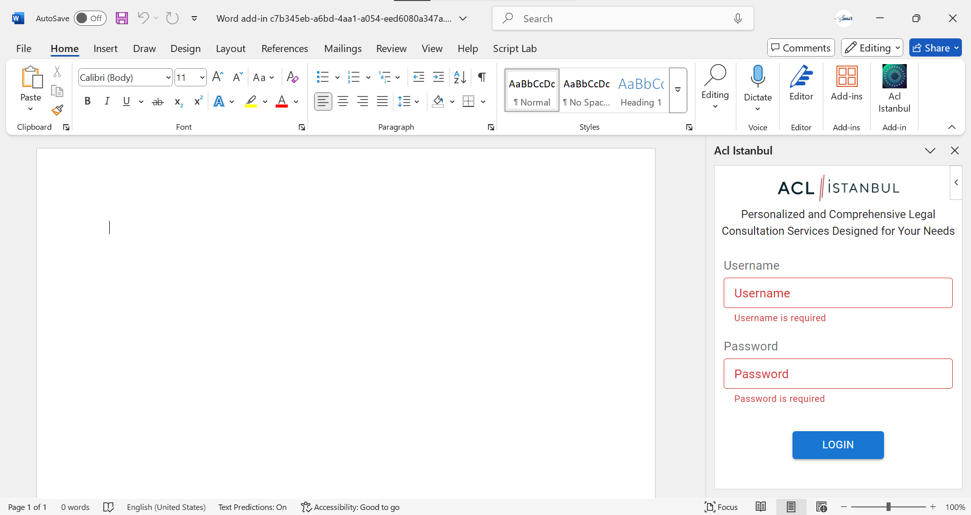Viewport: 971px width, 515px height.
Task: Click the LOGIN button
Action: [837, 445]
